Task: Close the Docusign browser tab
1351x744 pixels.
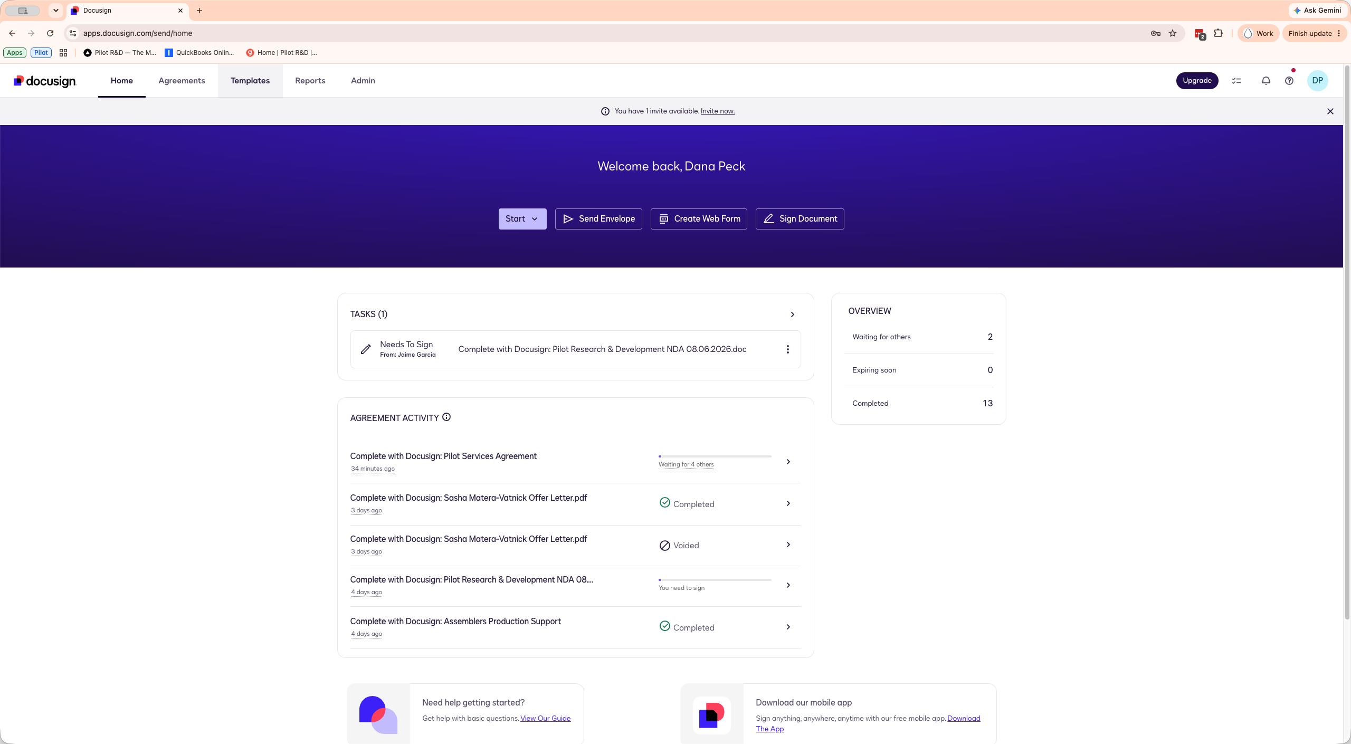Action: tap(180, 11)
